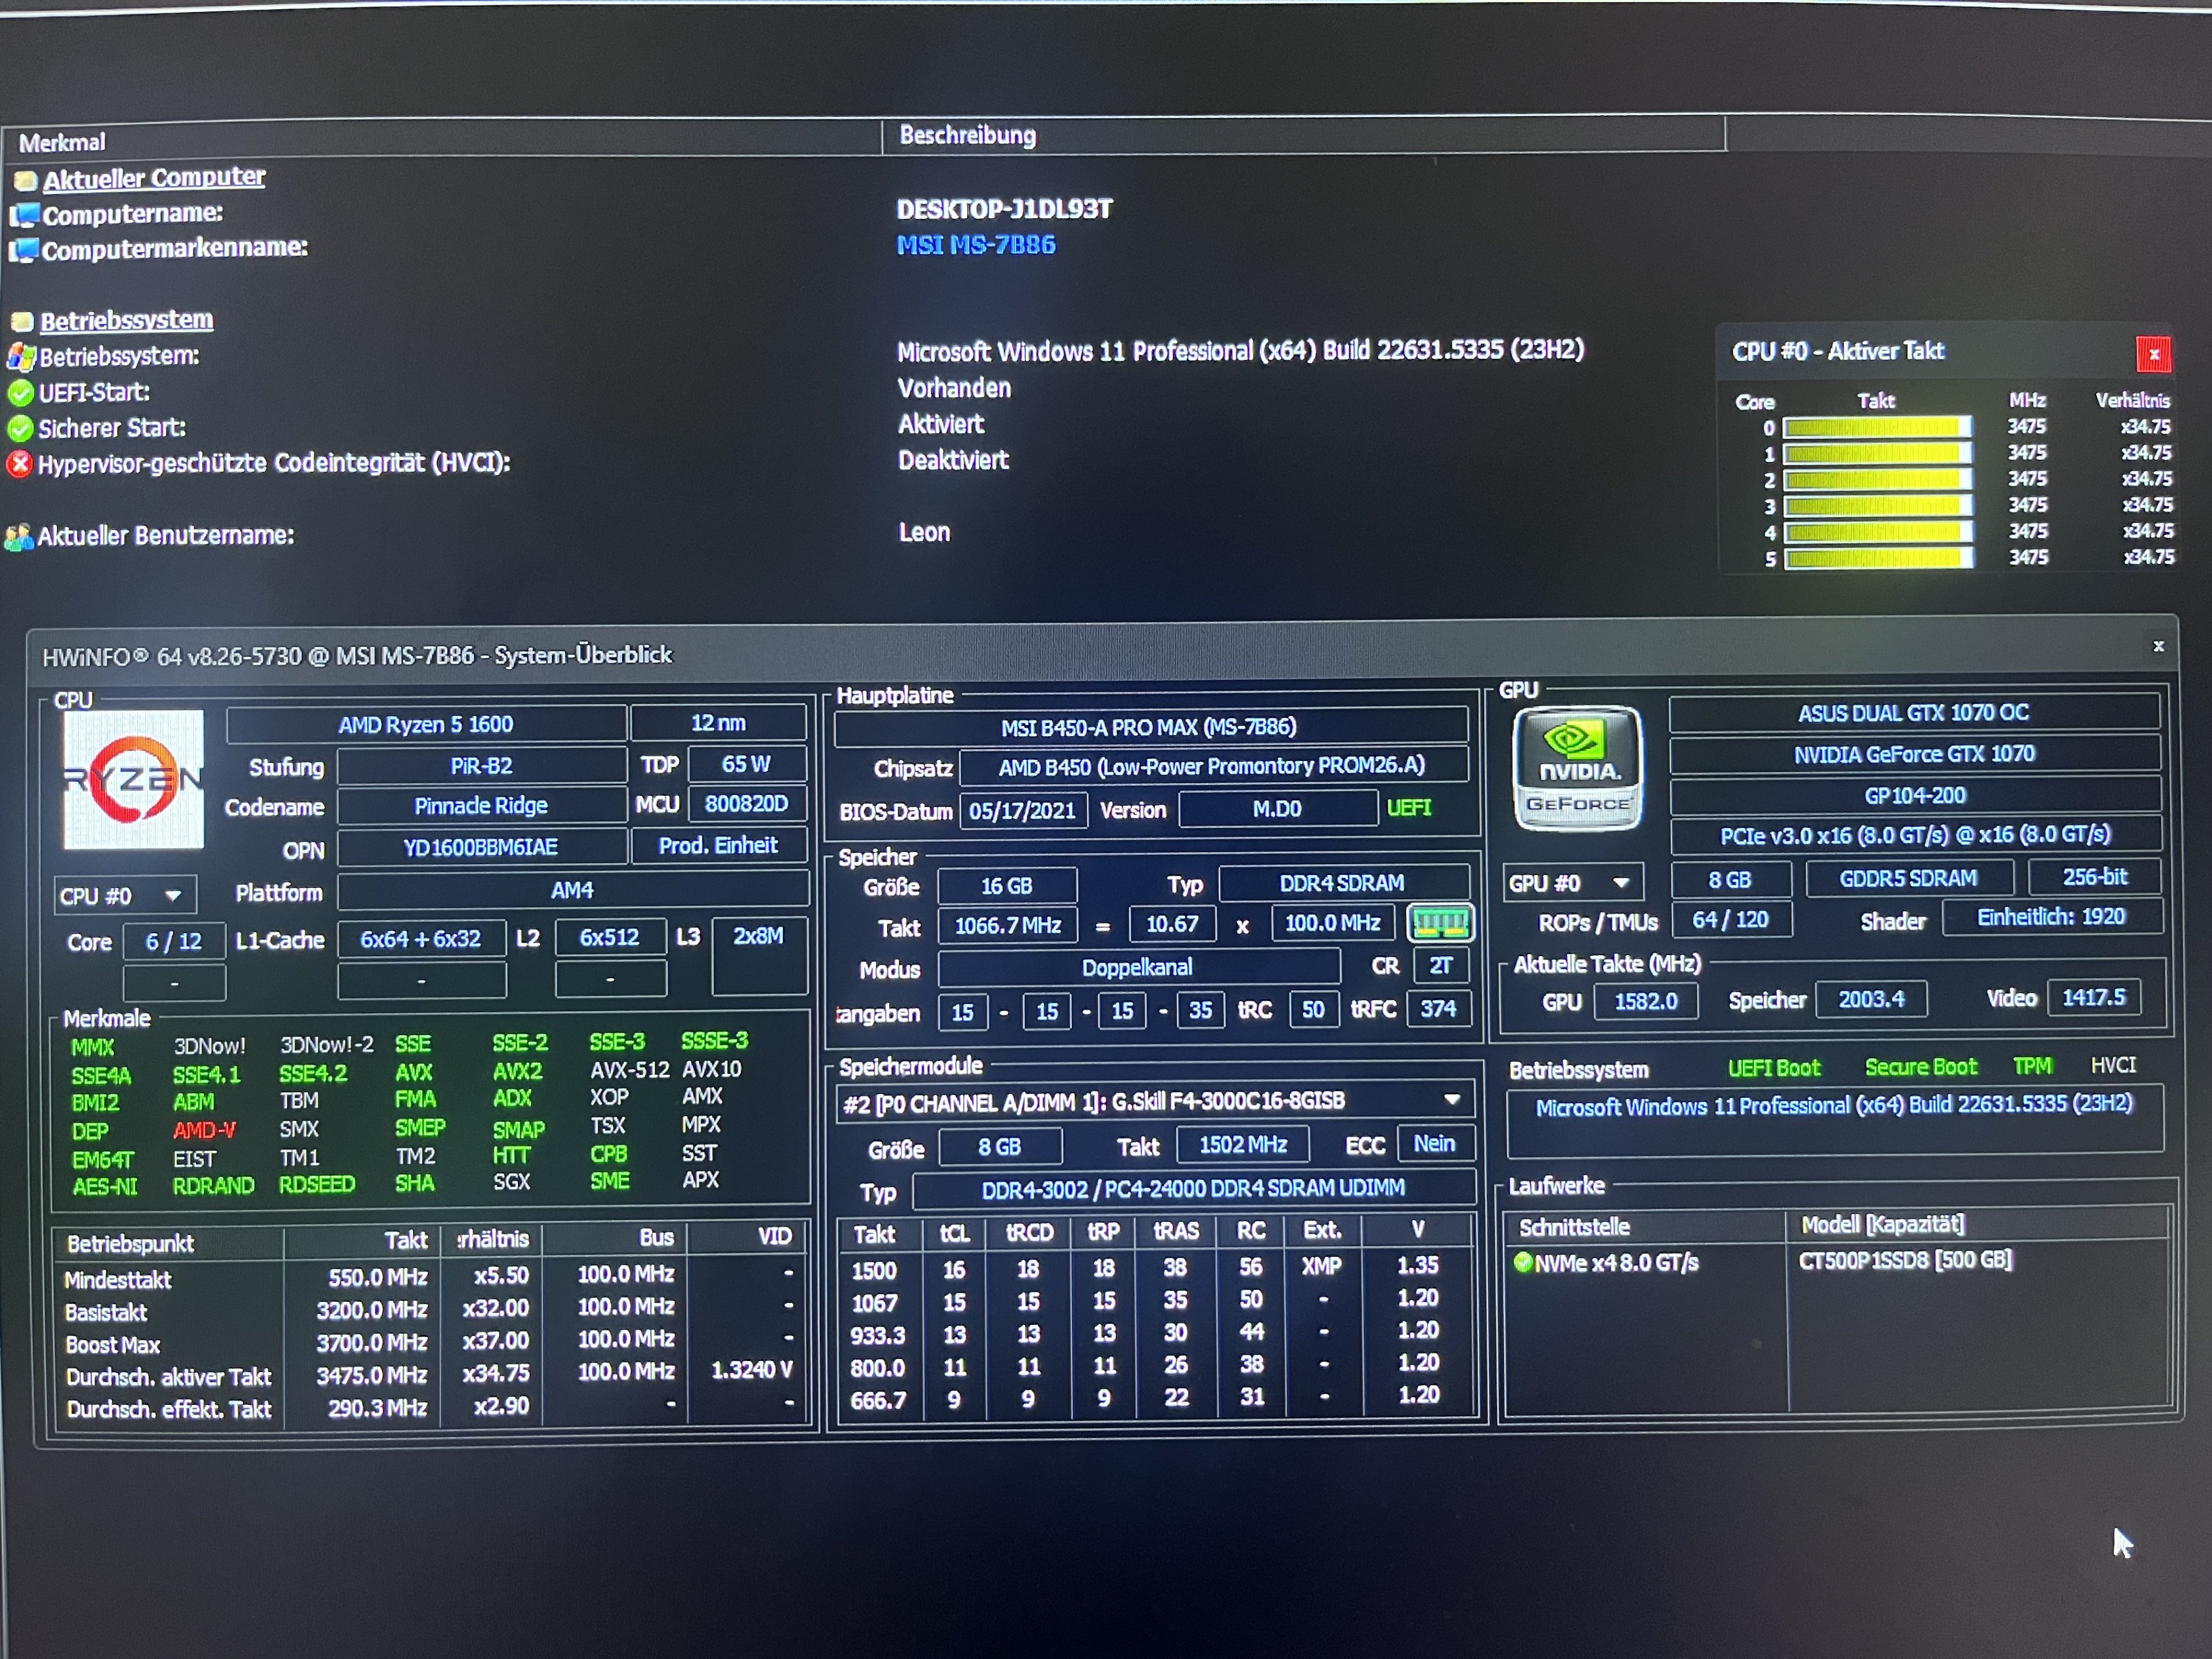Click the Merkmal column header

click(x=62, y=142)
